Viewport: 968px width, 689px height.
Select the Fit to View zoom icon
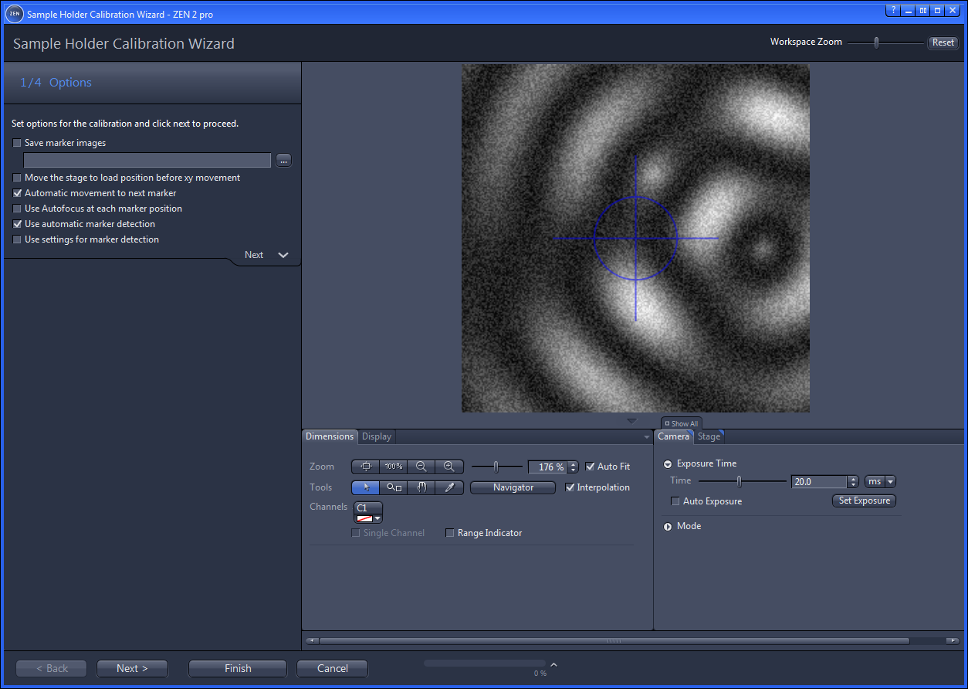(366, 466)
